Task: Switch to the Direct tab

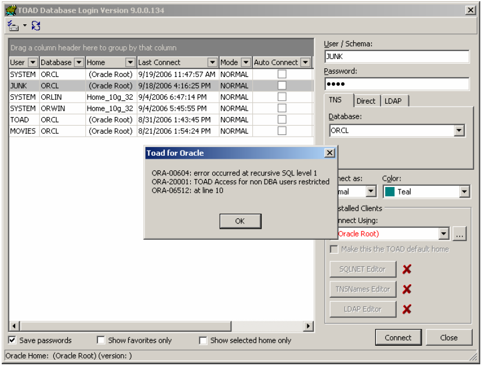Action: pos(366,101)
